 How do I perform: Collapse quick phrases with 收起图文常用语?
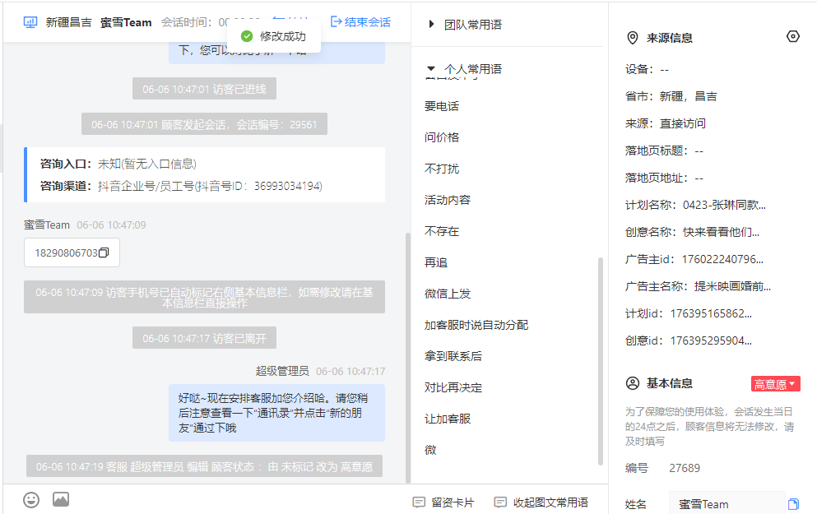[541, 502]
